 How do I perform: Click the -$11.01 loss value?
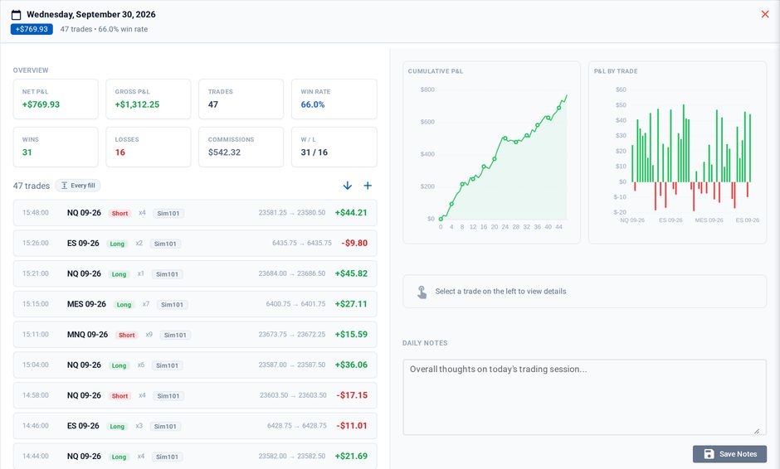[x=352, y=425]
